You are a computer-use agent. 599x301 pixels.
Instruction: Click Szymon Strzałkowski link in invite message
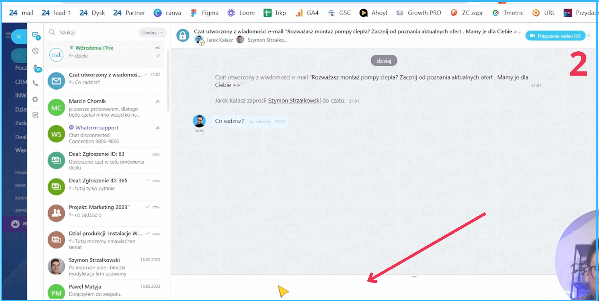294,101
